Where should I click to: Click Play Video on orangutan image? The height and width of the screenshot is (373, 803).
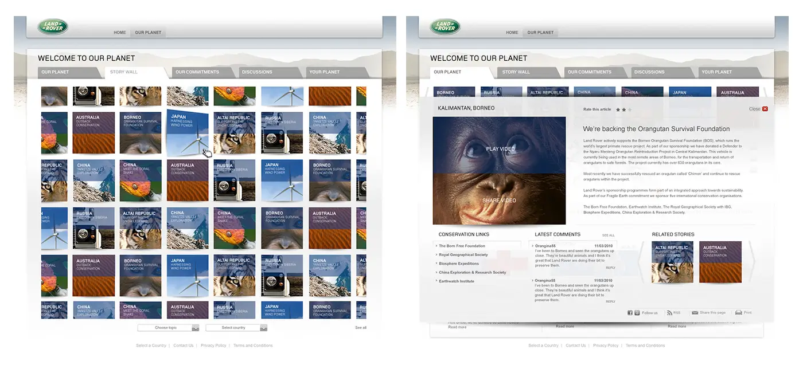[500, 149]
